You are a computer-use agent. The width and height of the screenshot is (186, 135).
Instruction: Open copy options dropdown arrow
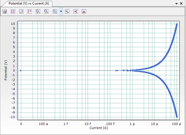(61, 11)
